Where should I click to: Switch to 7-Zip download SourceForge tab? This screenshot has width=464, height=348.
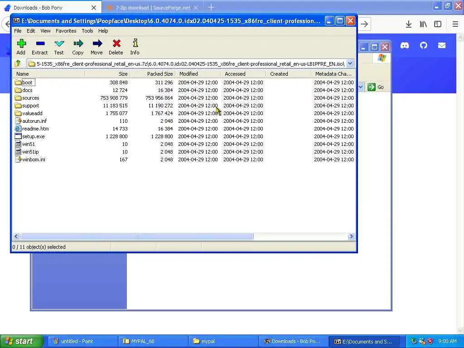pyautogui.click(x=152, y=8)
